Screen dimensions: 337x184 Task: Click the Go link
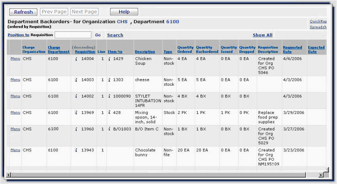pyautogui.click(x=98, y=35)
